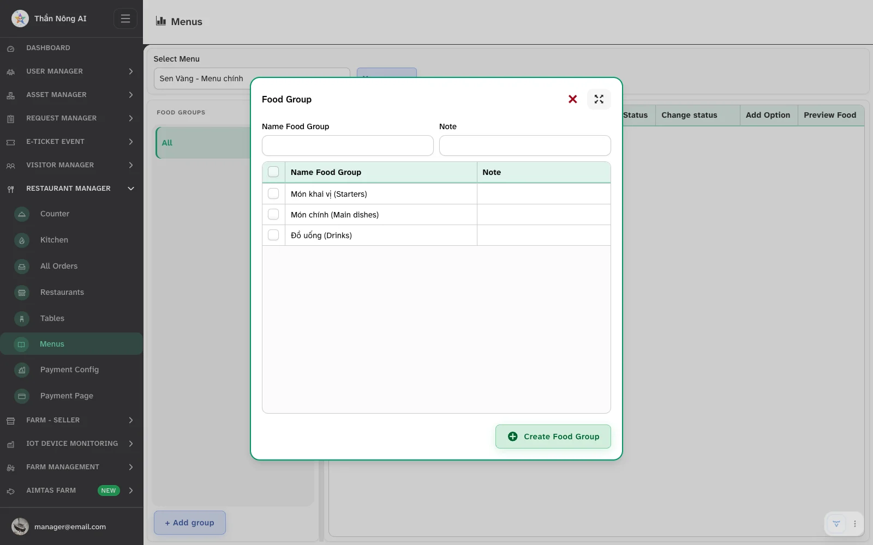Click the Name Food Group column header
873x545 pixels.
(x=381, y=172)
